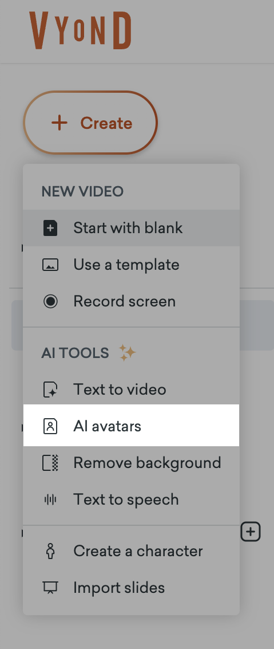The width and height of the screenshot is (274, 649).
Task: Click the plus sign inside Create button
Action: [x=59, y=123]
